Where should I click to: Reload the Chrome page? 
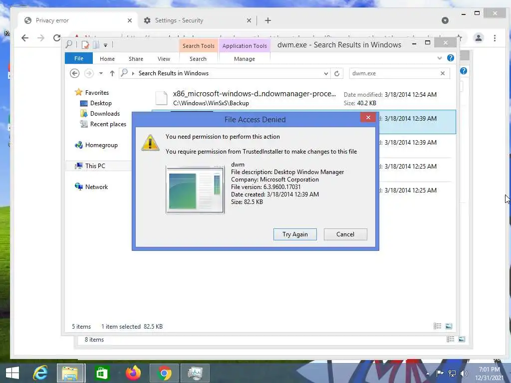57,38
